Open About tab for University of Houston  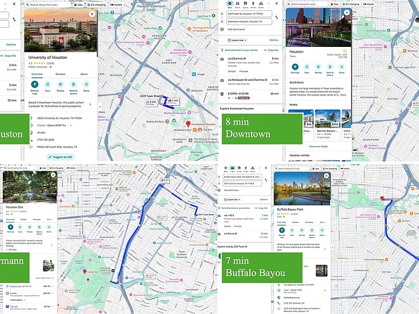click(x=84, y=74)
